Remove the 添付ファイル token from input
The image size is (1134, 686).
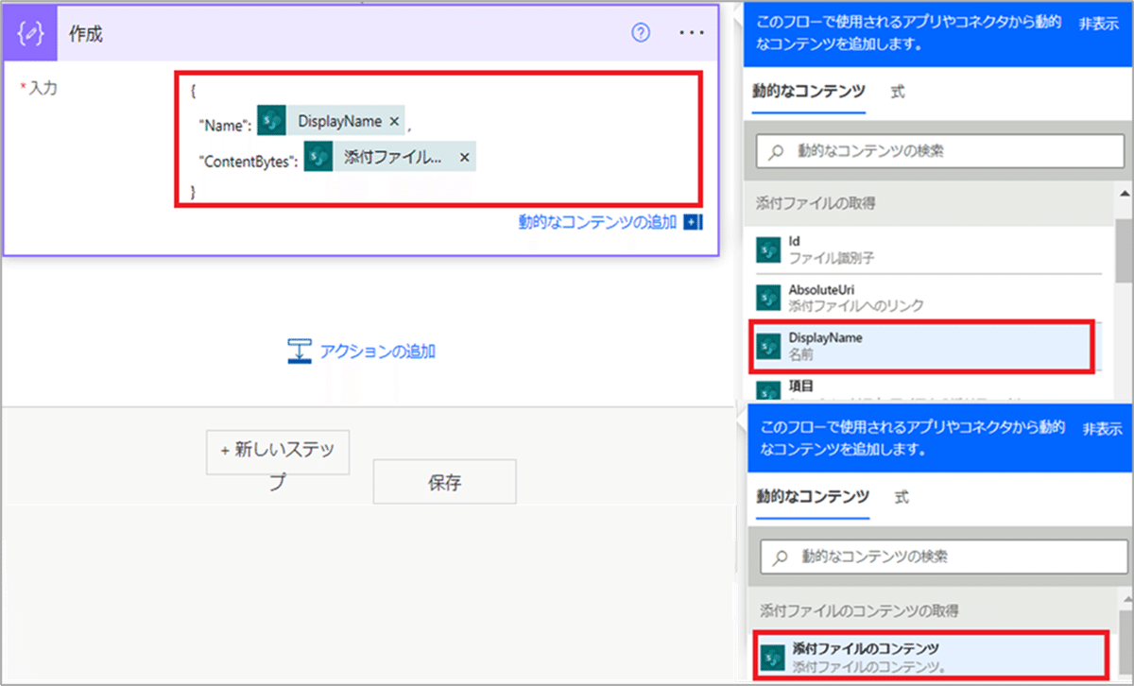click(x=464, y=158)
